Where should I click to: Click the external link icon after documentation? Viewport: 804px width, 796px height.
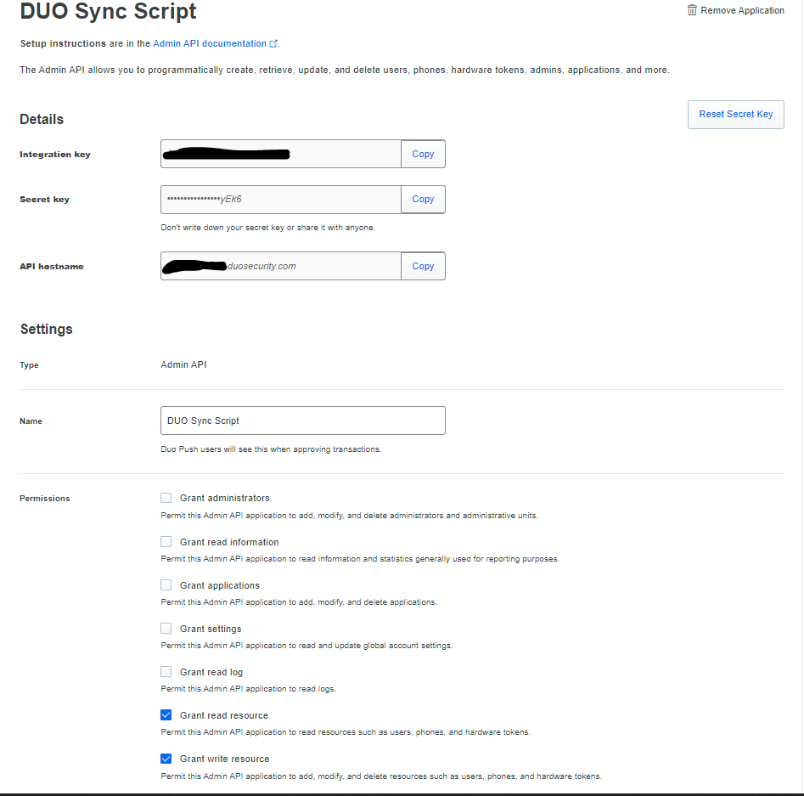click(x=273, y=44)
